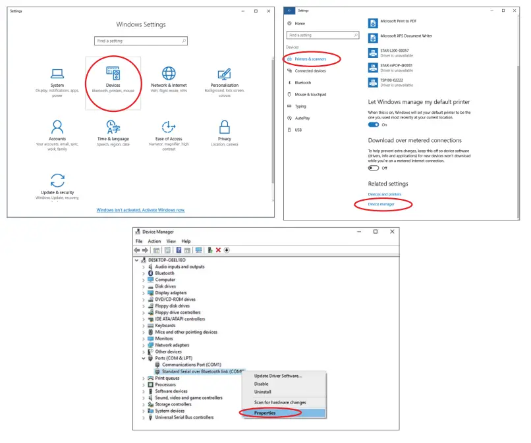Viewport: 531px width, 443px height.
Task: Click Update Driver Software toolbar icon
Action: click(210, 250)
